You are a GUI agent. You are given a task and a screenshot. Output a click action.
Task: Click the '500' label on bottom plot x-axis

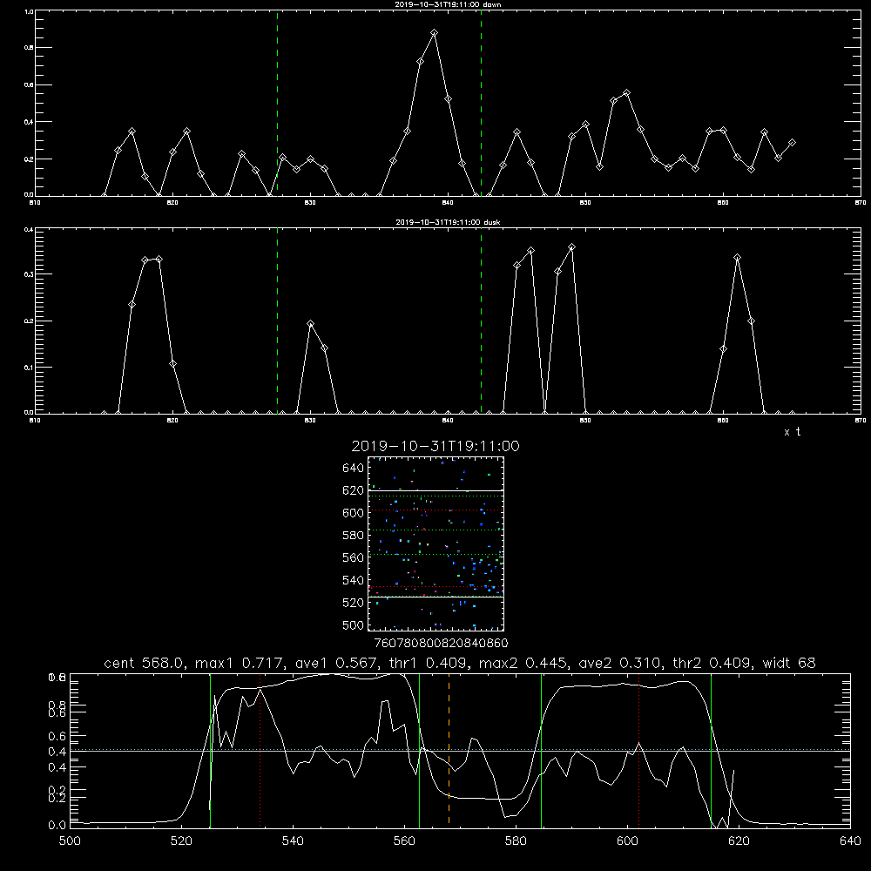(70, 841)
